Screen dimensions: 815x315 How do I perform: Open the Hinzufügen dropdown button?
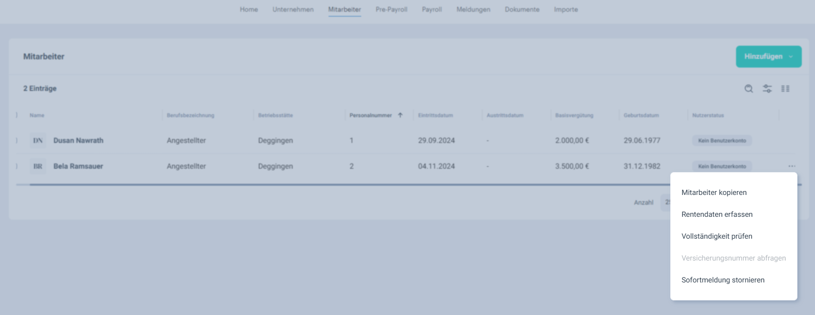click(769, 56)
